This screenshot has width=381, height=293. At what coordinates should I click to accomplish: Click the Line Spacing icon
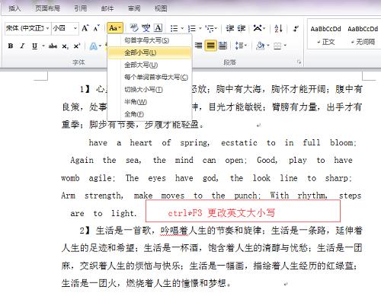(x=239, y=46)
